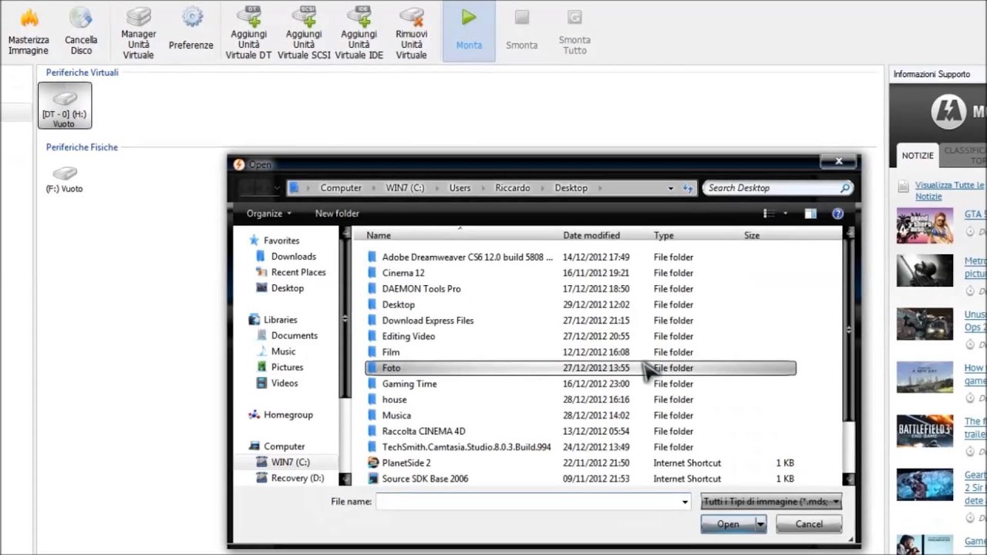Screen dimensions: 987x555
Task: Expand the address bar history dropdown
Action: pyautogui.click(x=670, y=188)
